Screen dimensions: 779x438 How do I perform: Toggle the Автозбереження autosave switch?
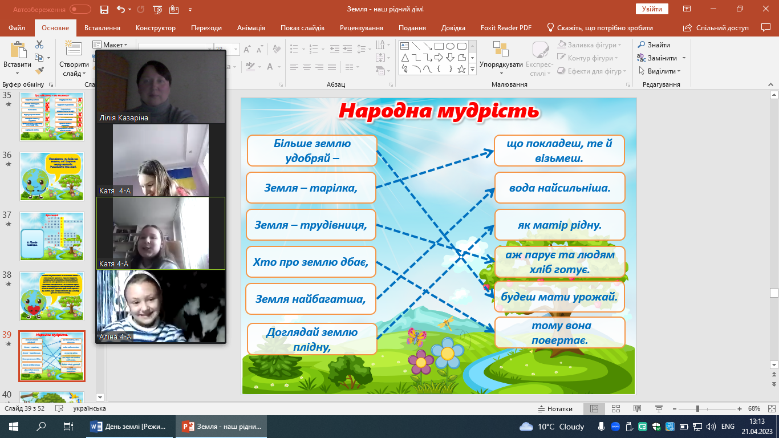pyautogui.click(x=80, y=9)
